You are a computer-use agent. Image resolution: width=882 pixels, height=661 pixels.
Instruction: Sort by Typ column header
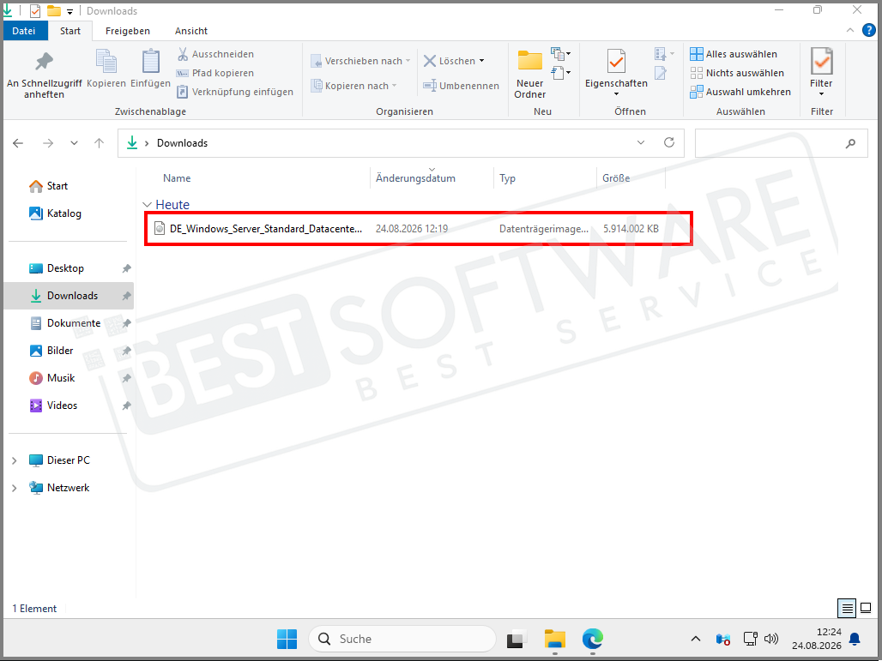tap(507, 178)
